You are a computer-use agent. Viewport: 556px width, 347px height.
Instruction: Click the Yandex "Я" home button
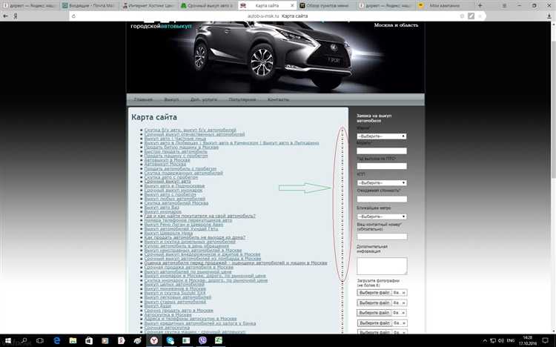coord(6,15)
